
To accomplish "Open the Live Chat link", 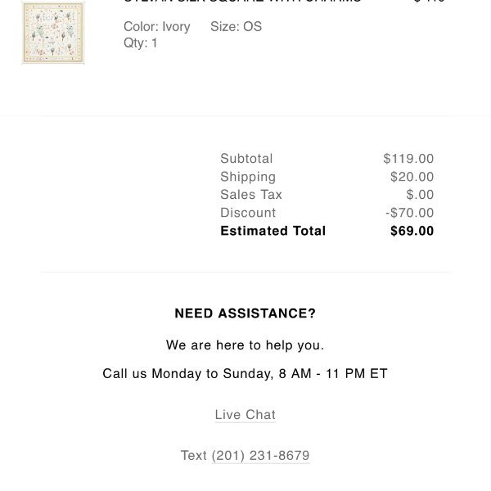I will pyautogui.click(x=245, y=415).
